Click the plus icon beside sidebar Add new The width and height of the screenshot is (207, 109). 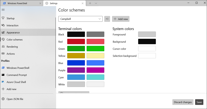pos(3,89)
